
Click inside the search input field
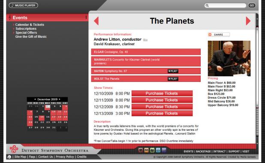pos(225,6)
